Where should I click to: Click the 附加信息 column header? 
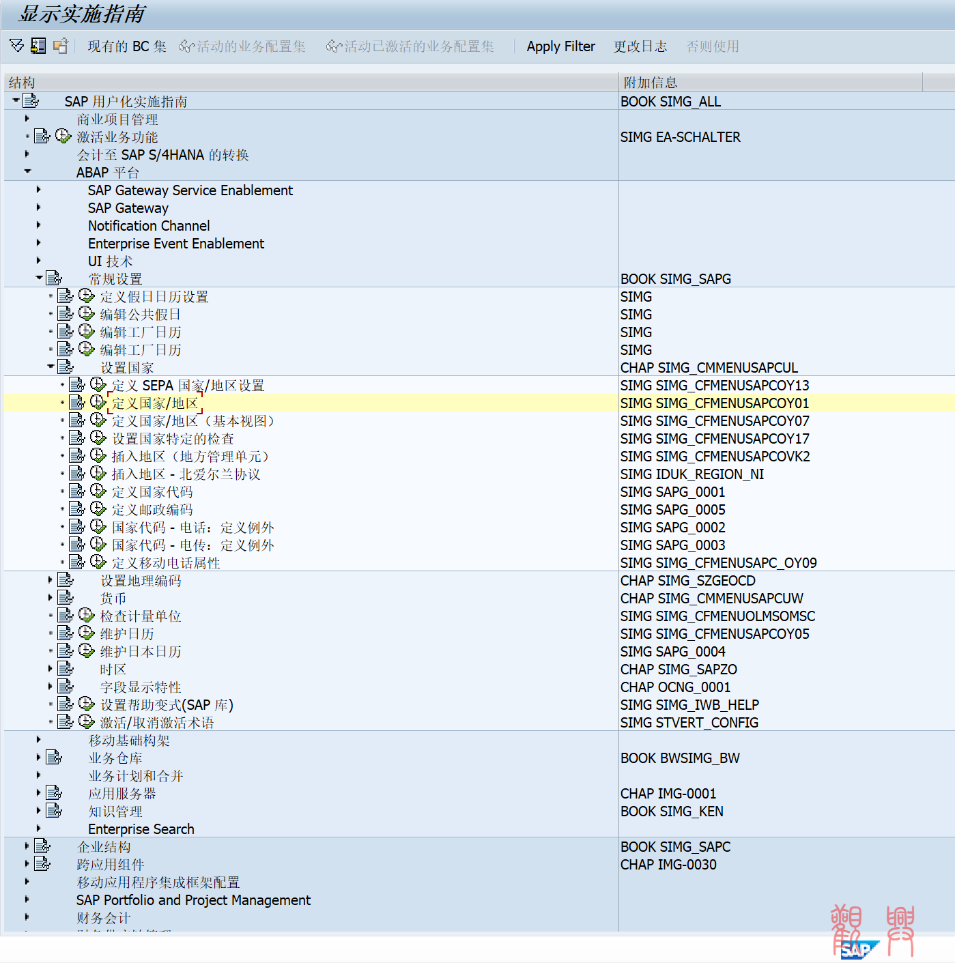click(x=771, y=83)
